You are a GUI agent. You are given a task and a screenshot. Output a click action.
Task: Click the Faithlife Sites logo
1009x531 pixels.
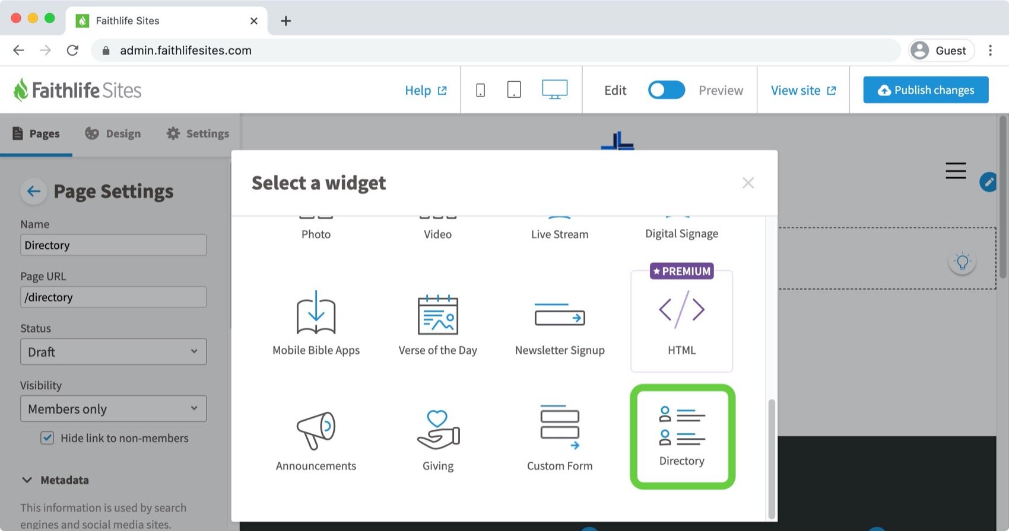[77, 90]
